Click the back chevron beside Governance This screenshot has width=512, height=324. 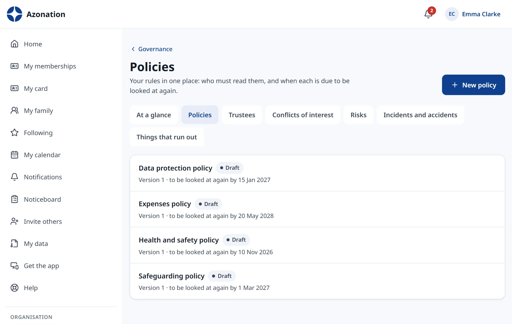tap(133, 49)
